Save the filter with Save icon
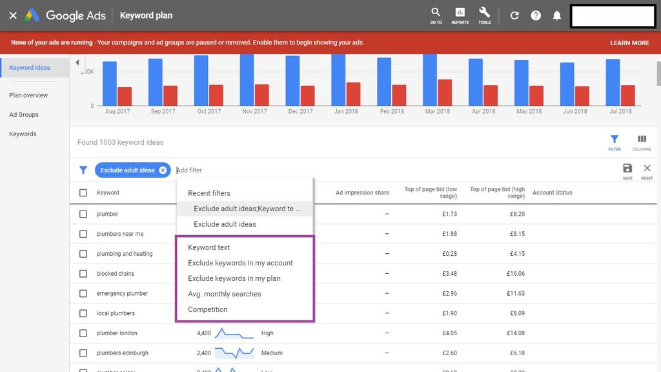This screenshot has width=661, height=372. click(627, 170)
